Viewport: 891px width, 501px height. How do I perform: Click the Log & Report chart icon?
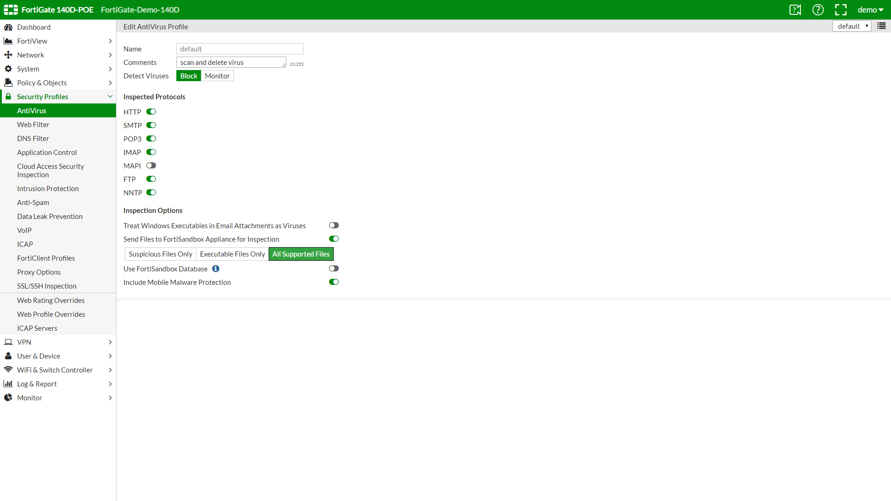tap(8, 384)
